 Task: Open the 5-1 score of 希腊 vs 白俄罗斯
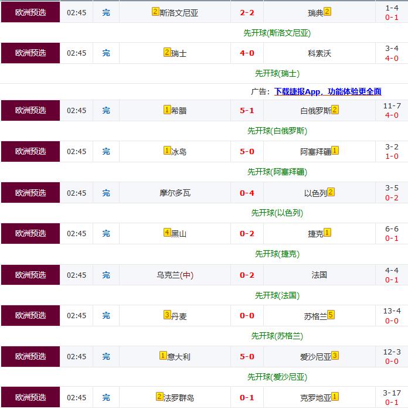(x=247, y=110)
